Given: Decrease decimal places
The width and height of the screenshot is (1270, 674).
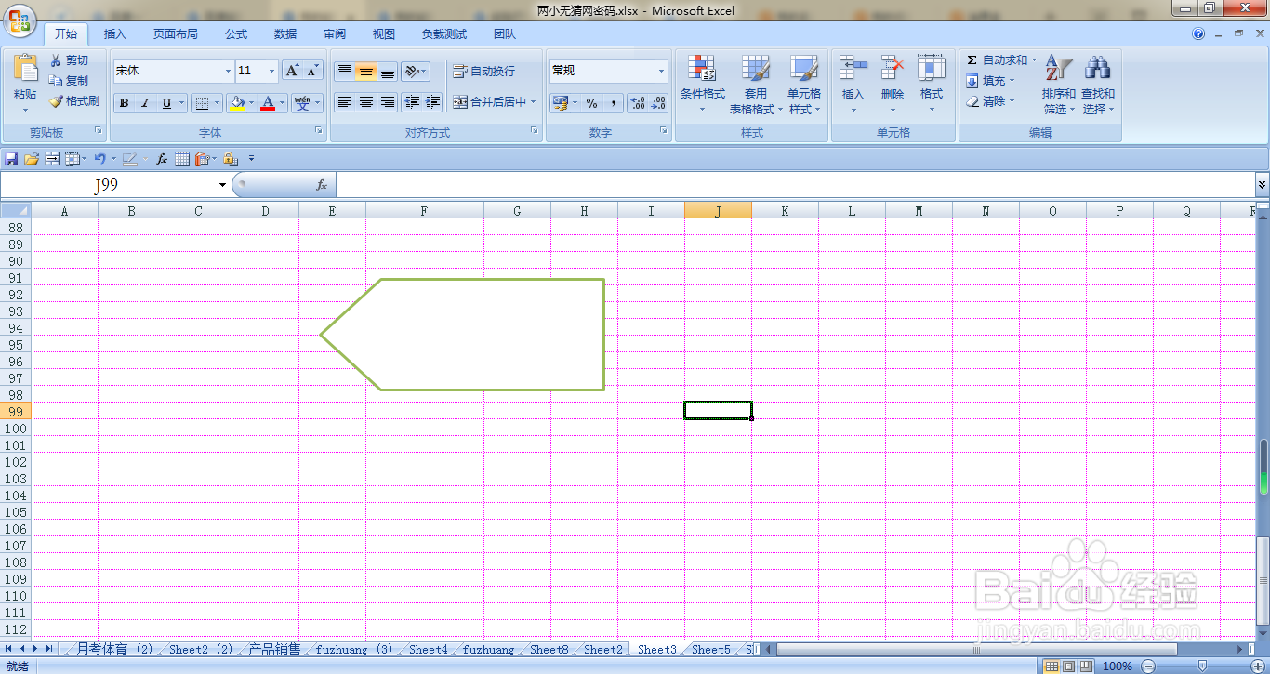Looking at the screenshot, I should (658, 103).
